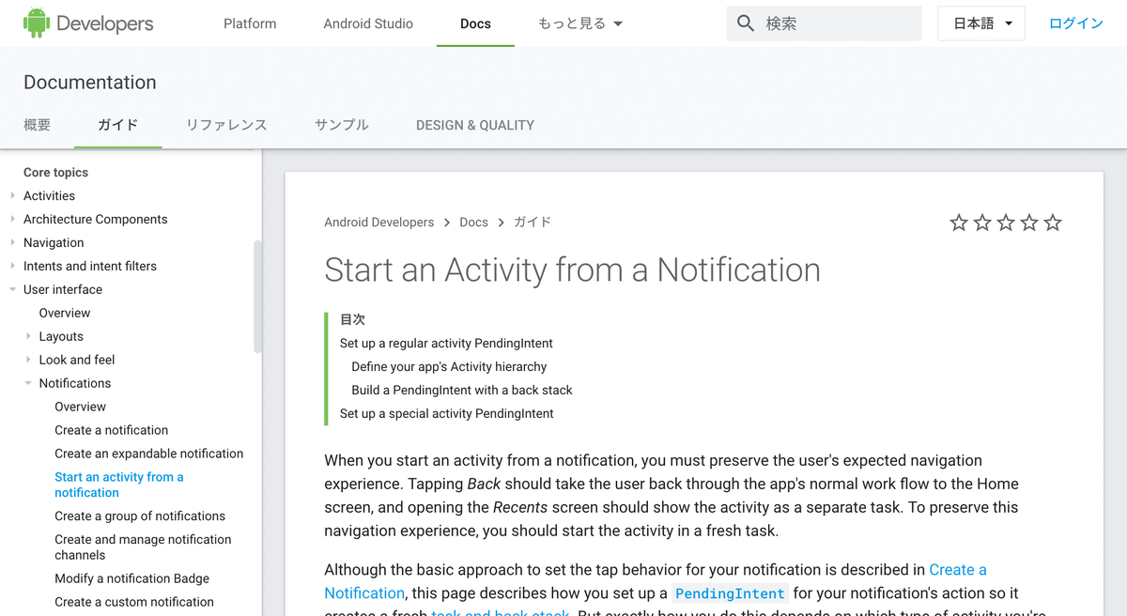Screen dimensions: 1127x616
Task: Rate the page four stars
Action: pyautogui.click(x=1029, y=223)
